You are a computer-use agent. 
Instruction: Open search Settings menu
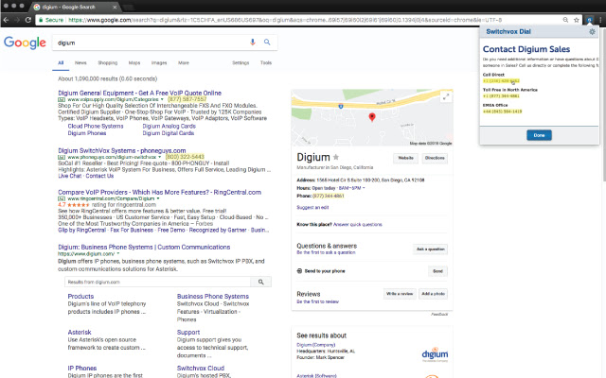coord(241,63)
